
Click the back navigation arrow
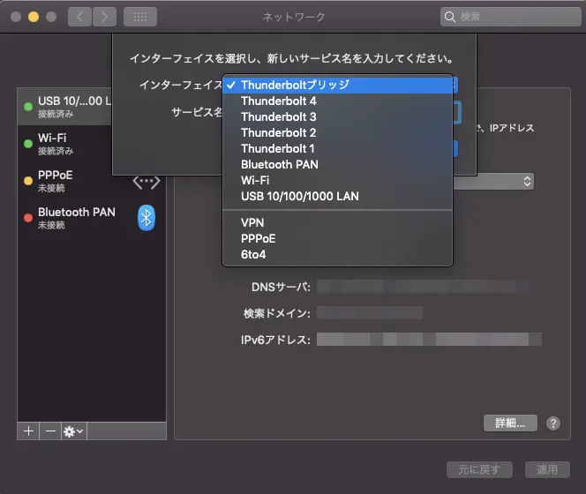(79, 17)
